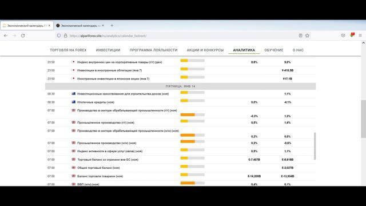The height and width of the screenshot is (206, 366).
Task: Click the previous value ¥-416,0B
Action: [287, 70]
